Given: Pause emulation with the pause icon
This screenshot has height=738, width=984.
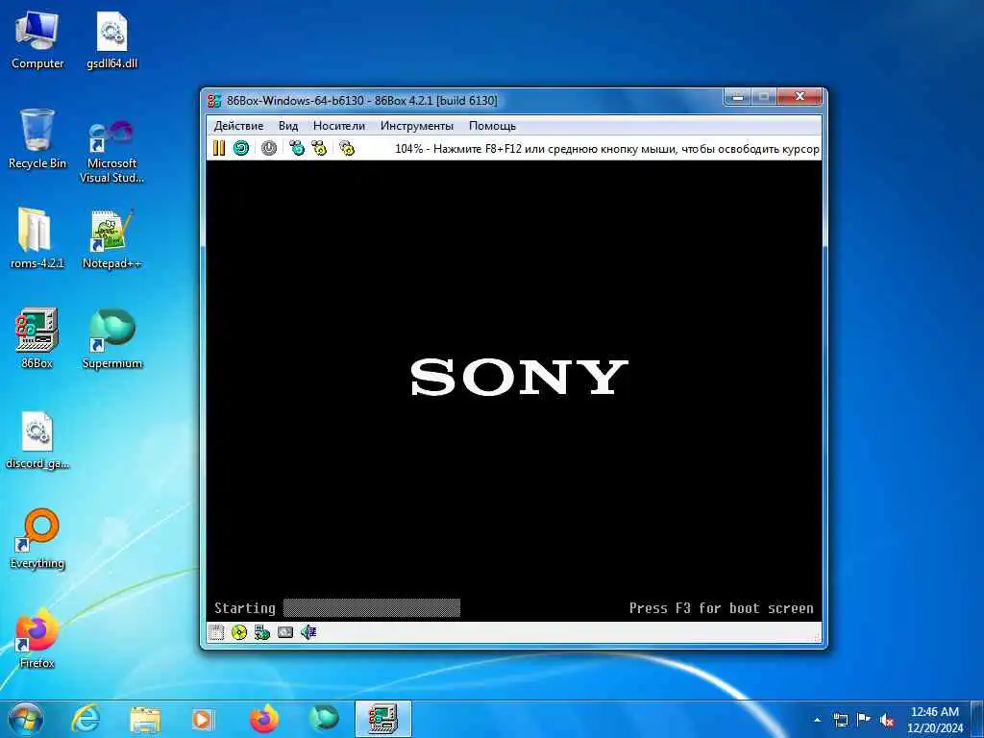Looking at the screenshot, I should point(218,148).
